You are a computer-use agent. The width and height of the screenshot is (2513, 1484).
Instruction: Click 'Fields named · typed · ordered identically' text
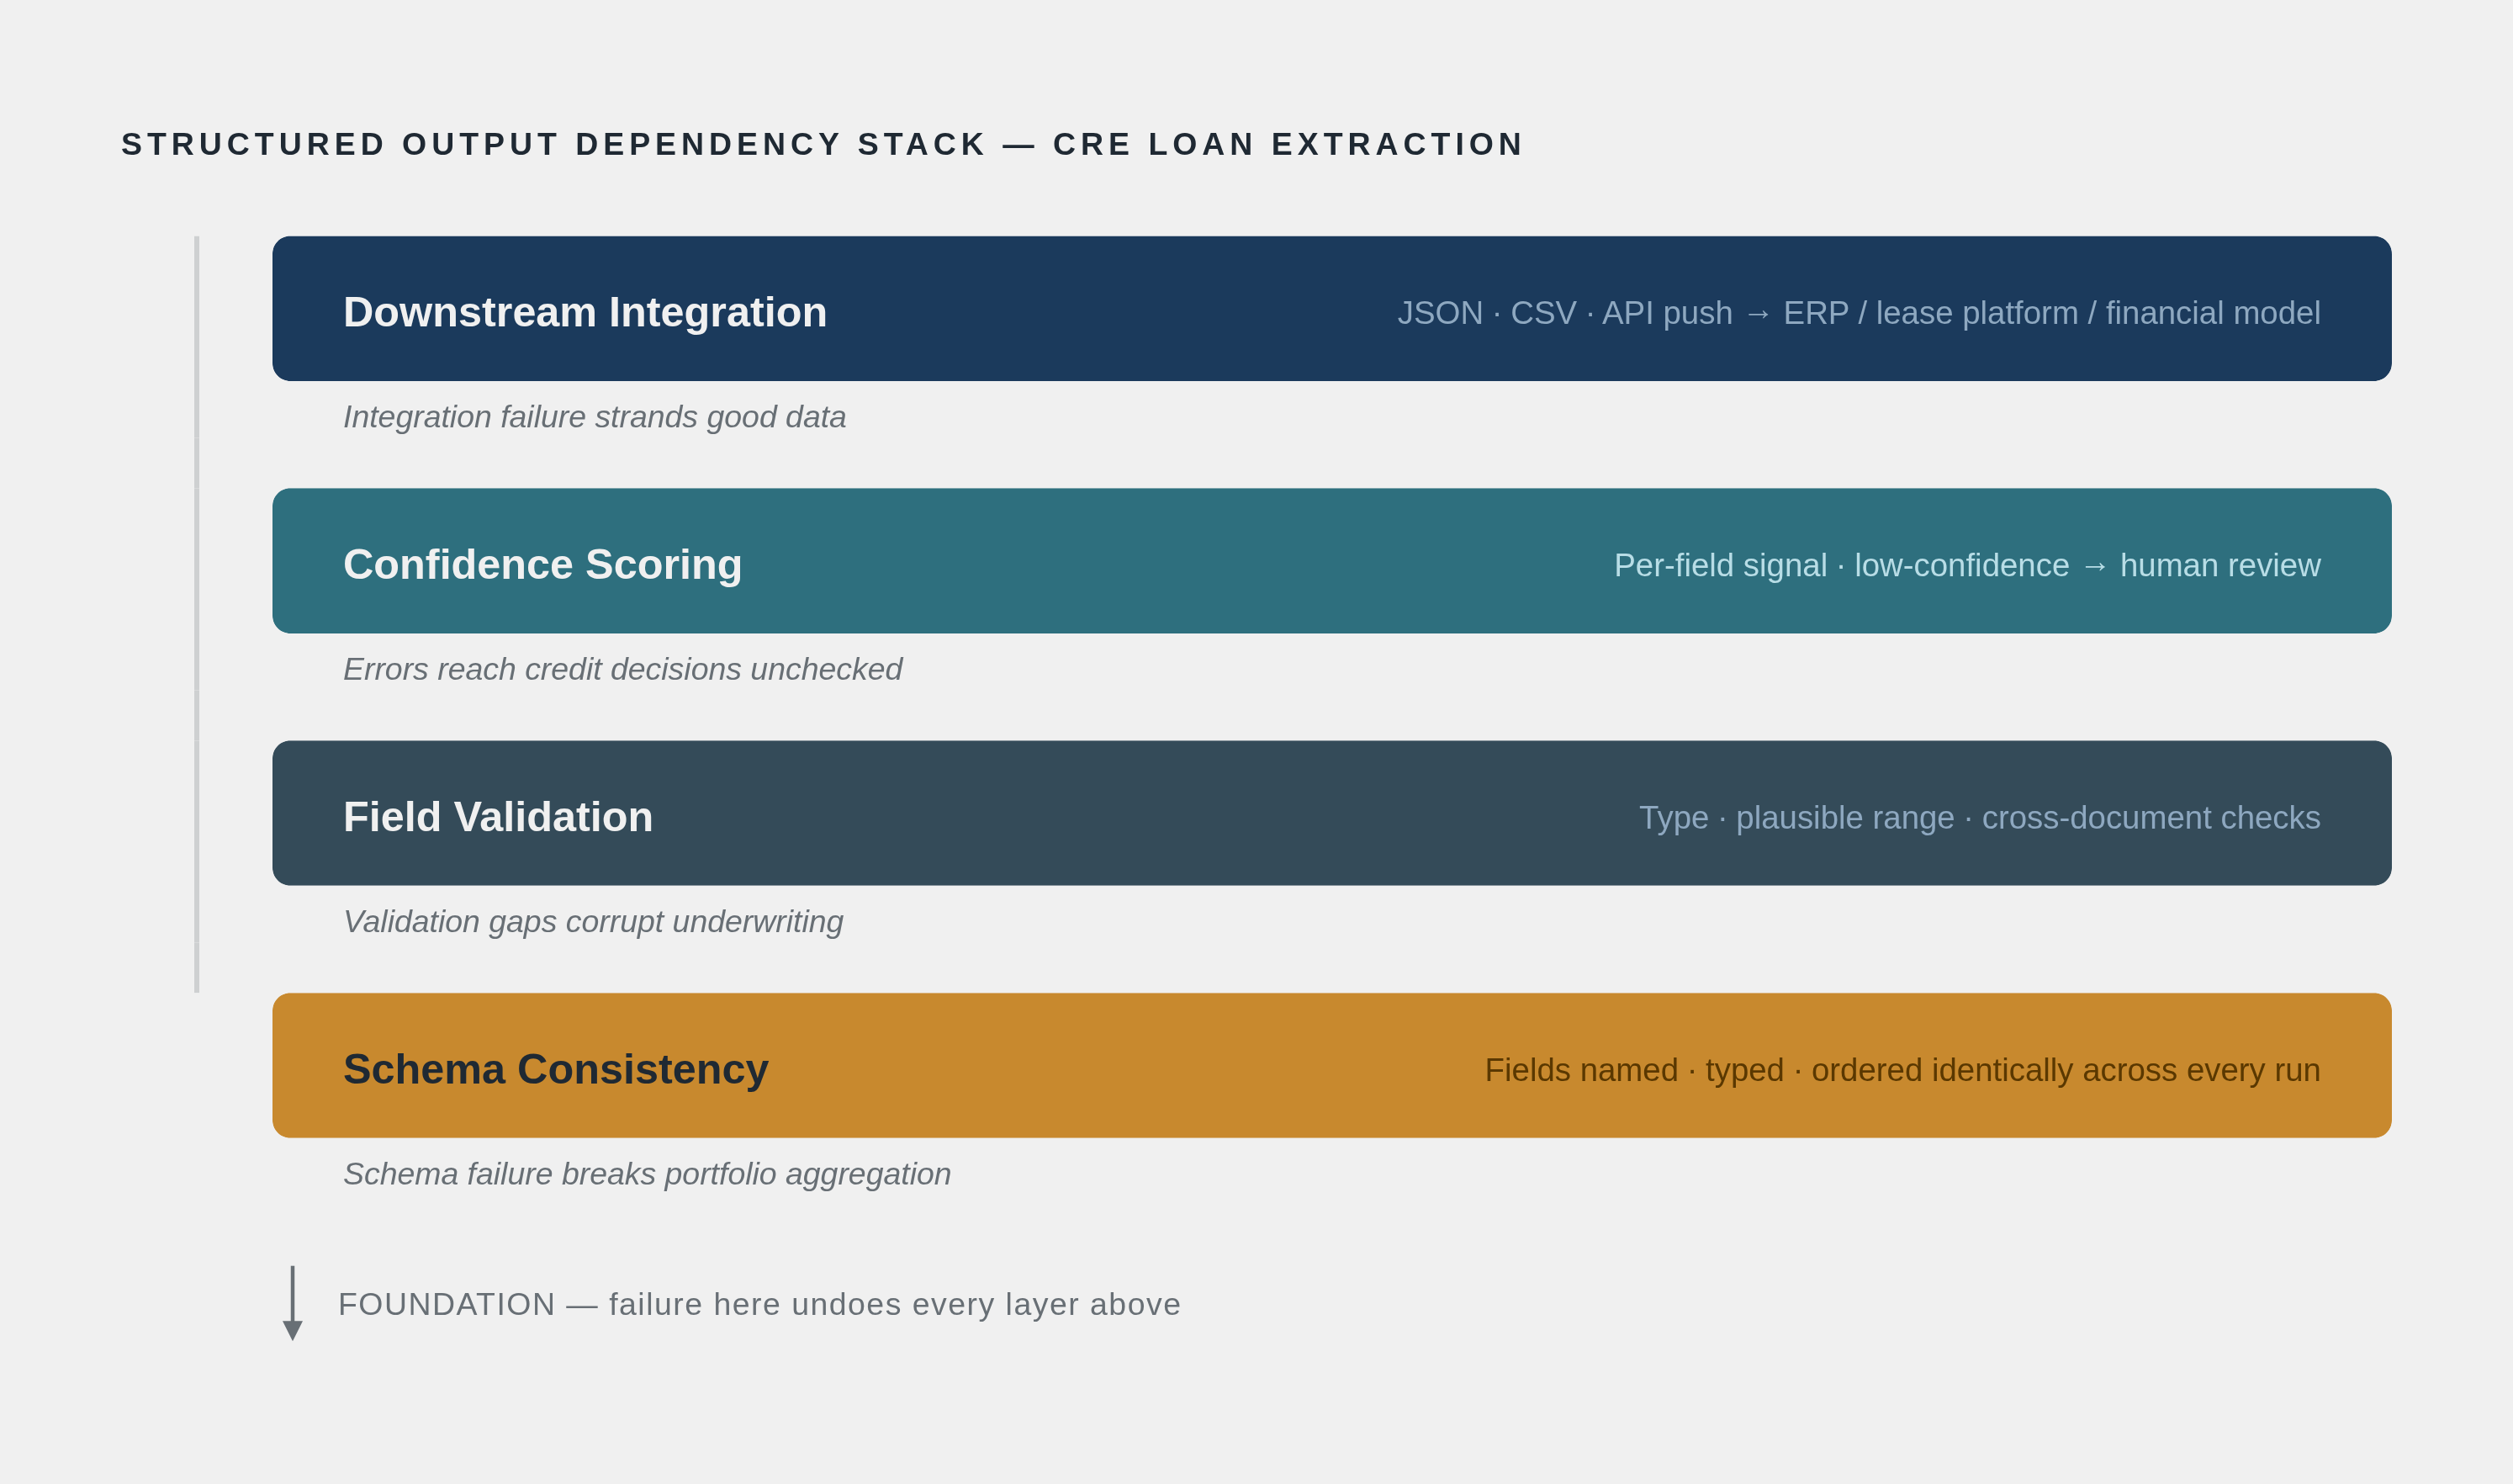(x=1902, y=1070)
